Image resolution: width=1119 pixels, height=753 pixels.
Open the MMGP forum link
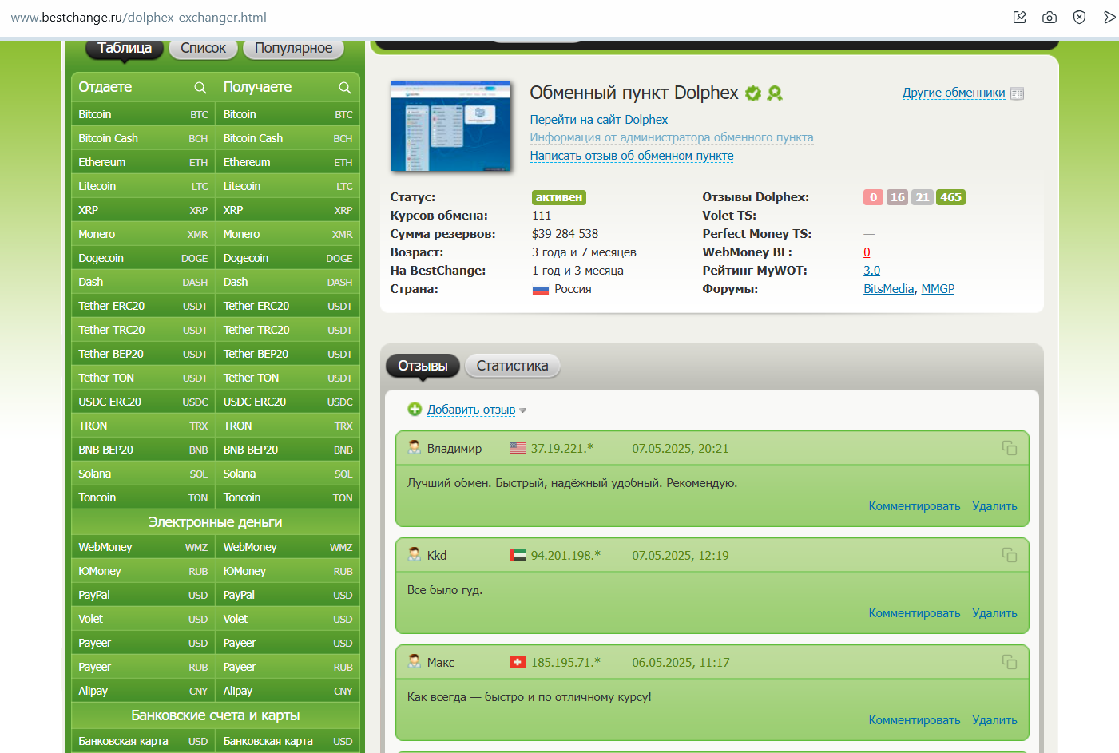[938, 289]
